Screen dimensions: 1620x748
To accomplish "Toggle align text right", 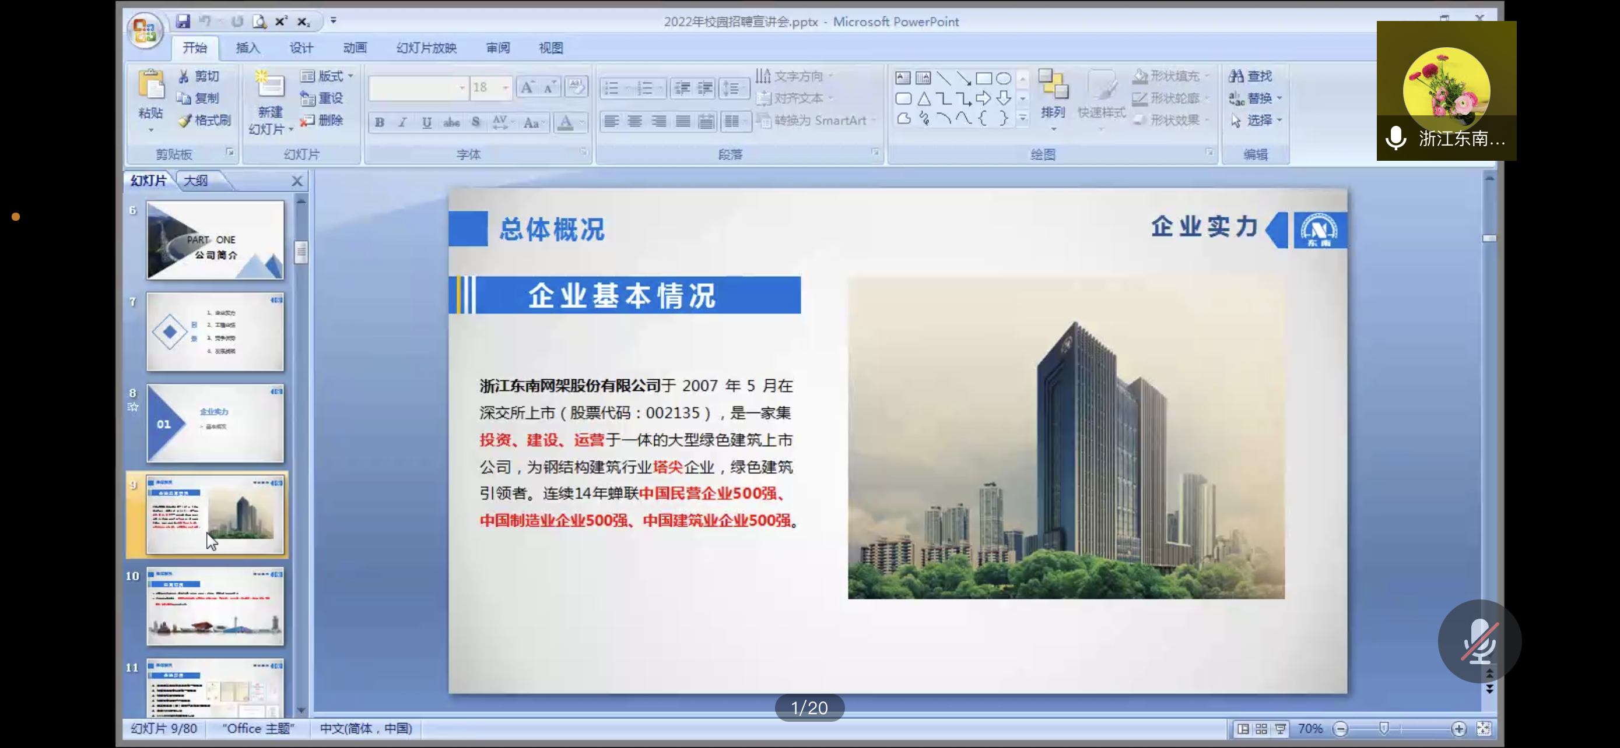I will point(658,121).
